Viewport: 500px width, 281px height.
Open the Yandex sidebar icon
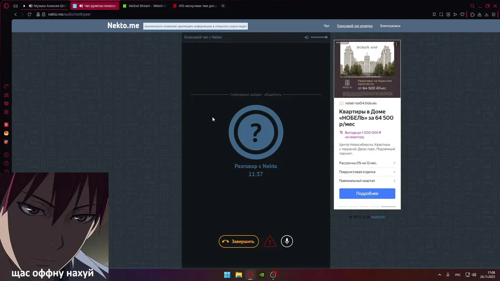[x=6, y=125]
